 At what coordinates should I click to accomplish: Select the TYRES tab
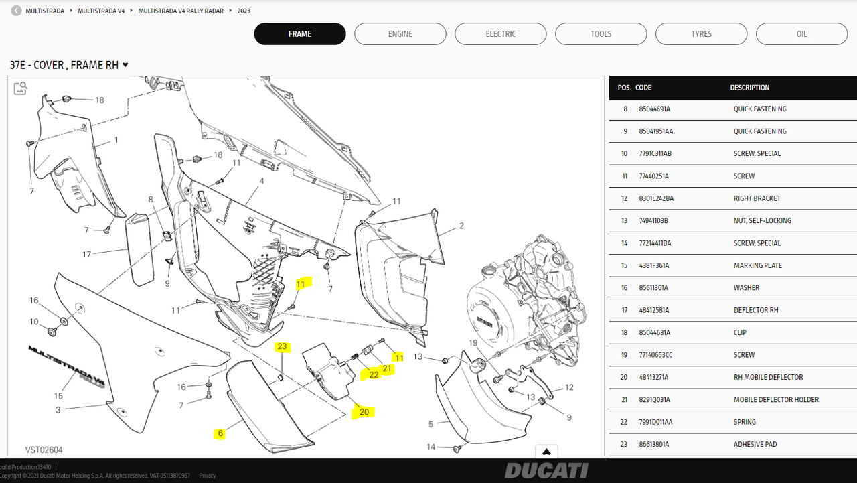pos(702,34)
